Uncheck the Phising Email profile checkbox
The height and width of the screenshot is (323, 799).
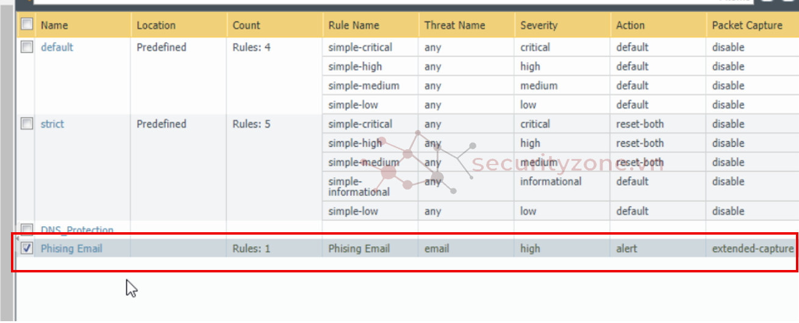pos(27,248)
